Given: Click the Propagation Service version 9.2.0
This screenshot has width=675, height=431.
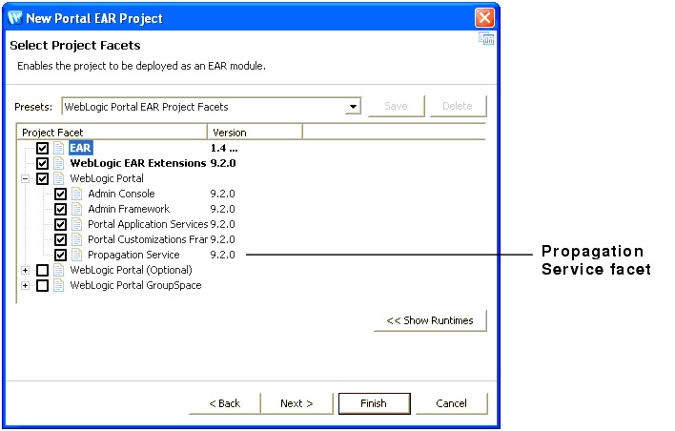Looking at the screenshot, I should click(x=222, y=255).
